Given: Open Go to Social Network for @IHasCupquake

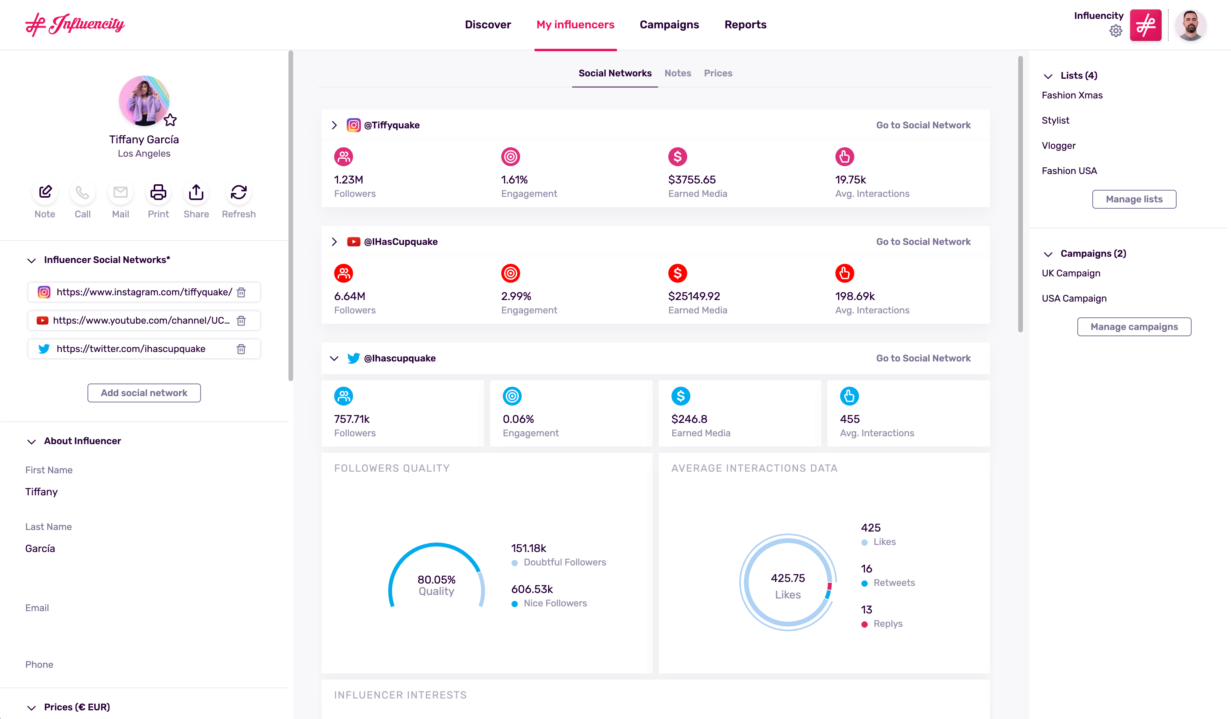Looking at the screenshot, I should 923,241.
